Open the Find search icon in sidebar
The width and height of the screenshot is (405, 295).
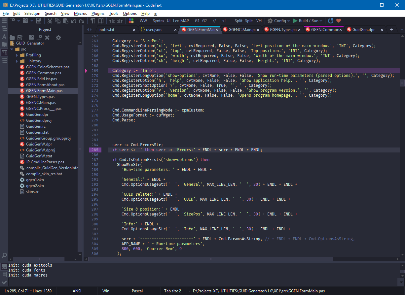(x=4, y=255)
